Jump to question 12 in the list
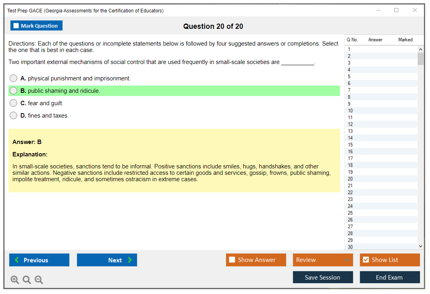This screenshot has width=430, height=294. 350,124
